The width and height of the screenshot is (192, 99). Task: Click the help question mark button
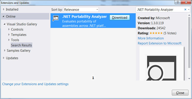click(178, 2)
